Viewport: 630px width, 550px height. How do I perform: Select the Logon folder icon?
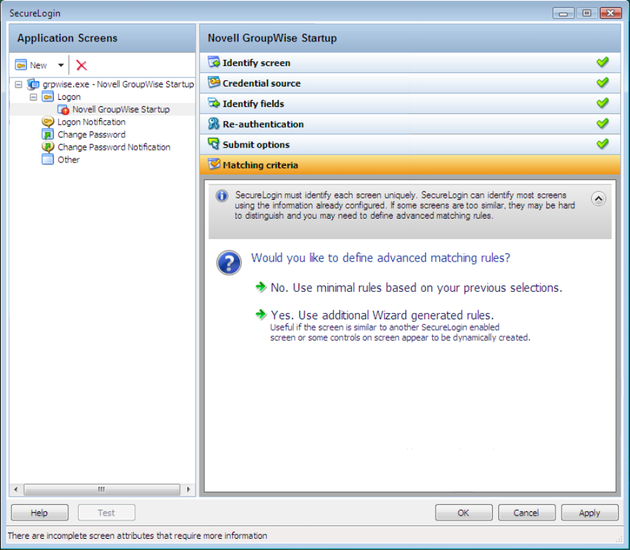pos(48,97)
